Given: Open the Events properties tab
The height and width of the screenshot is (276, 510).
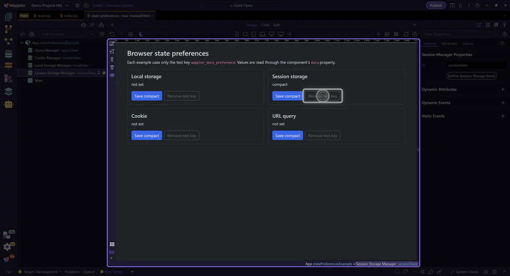Looking at the screenshot, I should coord(467,44).
